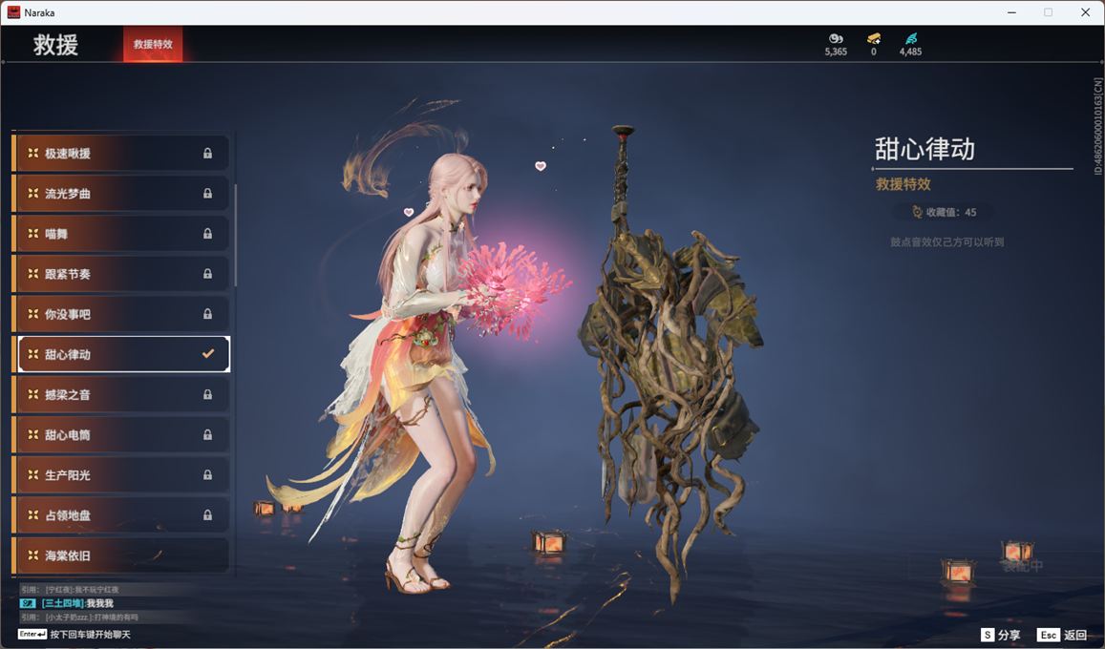The width and height of the screenshot is (1105, 649).
Task: Click the 救援 page title
Action: [55, 44]
